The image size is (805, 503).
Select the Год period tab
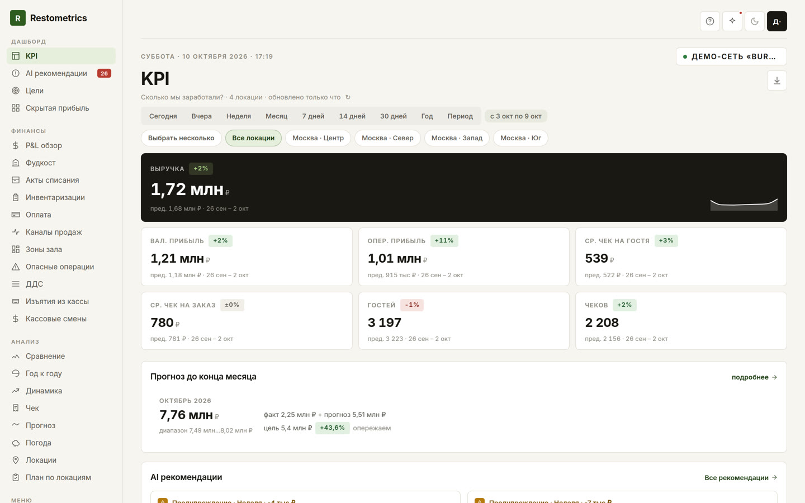click(x=427, y=116)
